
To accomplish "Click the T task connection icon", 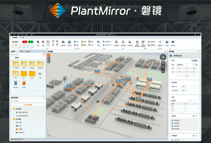I will (x=123, y=42).
